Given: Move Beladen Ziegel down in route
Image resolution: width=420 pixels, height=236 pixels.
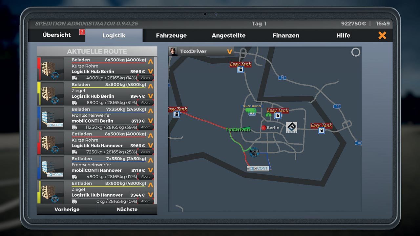Looking at the screenshot, I should click(151, 96).
